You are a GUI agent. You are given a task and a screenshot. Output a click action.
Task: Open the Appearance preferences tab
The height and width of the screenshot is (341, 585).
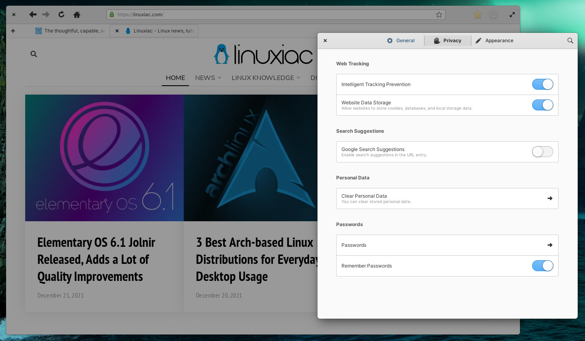(x=494, y=41)
